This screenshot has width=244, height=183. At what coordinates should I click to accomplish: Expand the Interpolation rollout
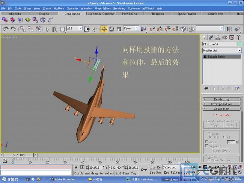tap(221, 104)
